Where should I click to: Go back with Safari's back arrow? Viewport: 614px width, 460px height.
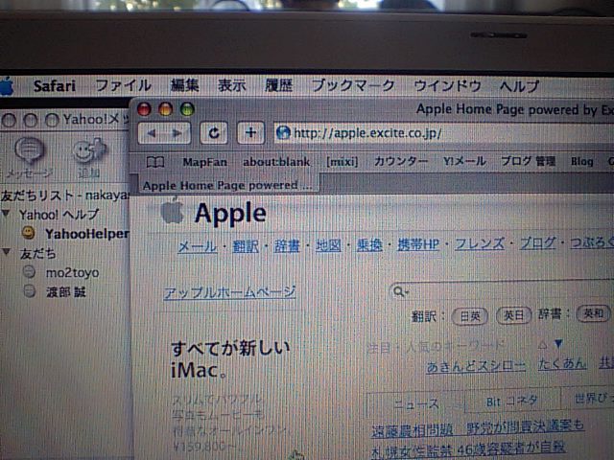point(152,133)
